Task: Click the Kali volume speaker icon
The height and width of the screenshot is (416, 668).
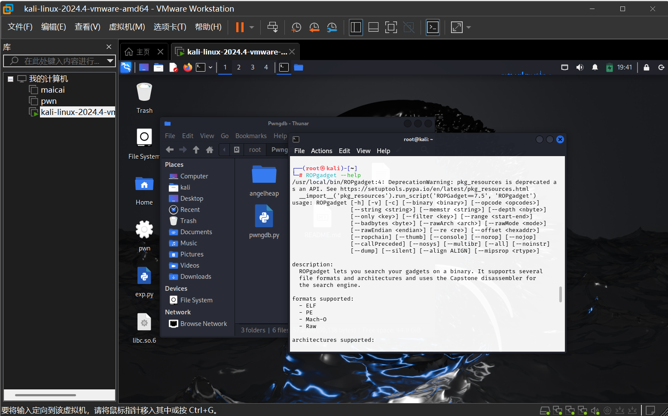Action: click(x=580, y=67)
